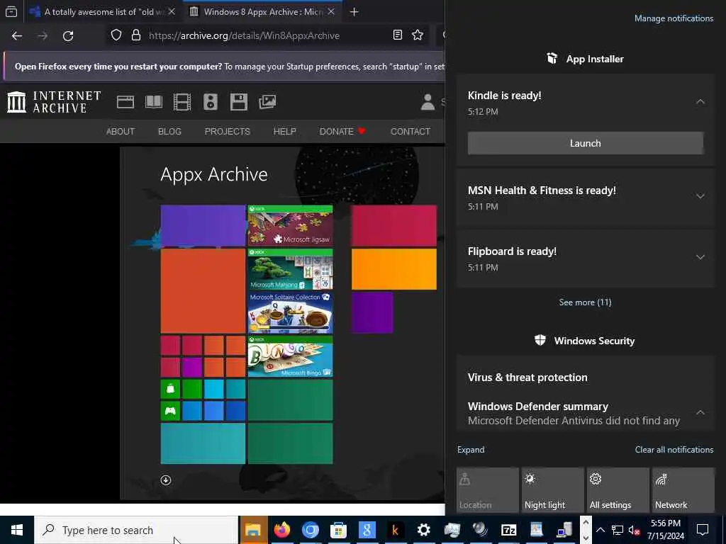This screenshot has height=544, width=726.
Task: See more App Installer notifications
Action: click(x=585, y=302)
